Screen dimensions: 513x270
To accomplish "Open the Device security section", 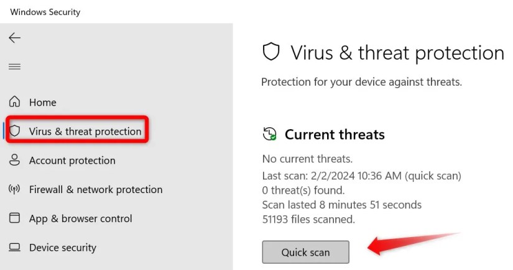I will pos(63,248).
